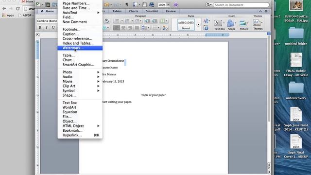Open ribbon settings gear menu
Image resolution: width=311 pixels, height=175 pixels.
pos(267,11)
